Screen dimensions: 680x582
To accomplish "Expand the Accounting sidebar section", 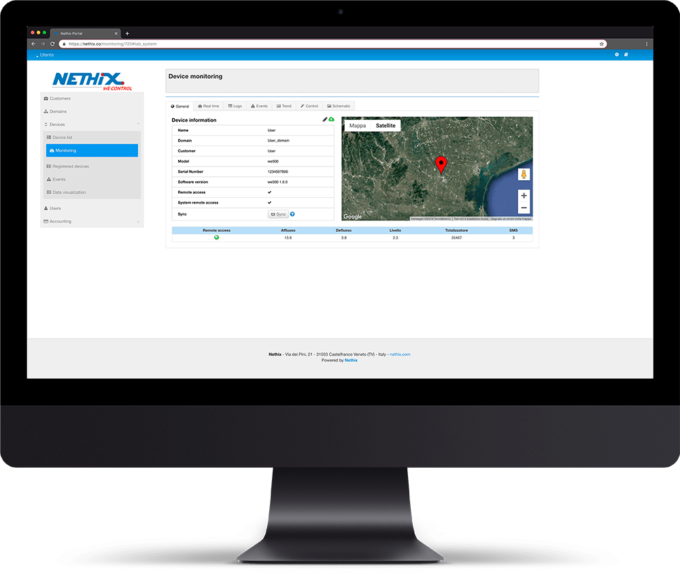I will [138, 222].
